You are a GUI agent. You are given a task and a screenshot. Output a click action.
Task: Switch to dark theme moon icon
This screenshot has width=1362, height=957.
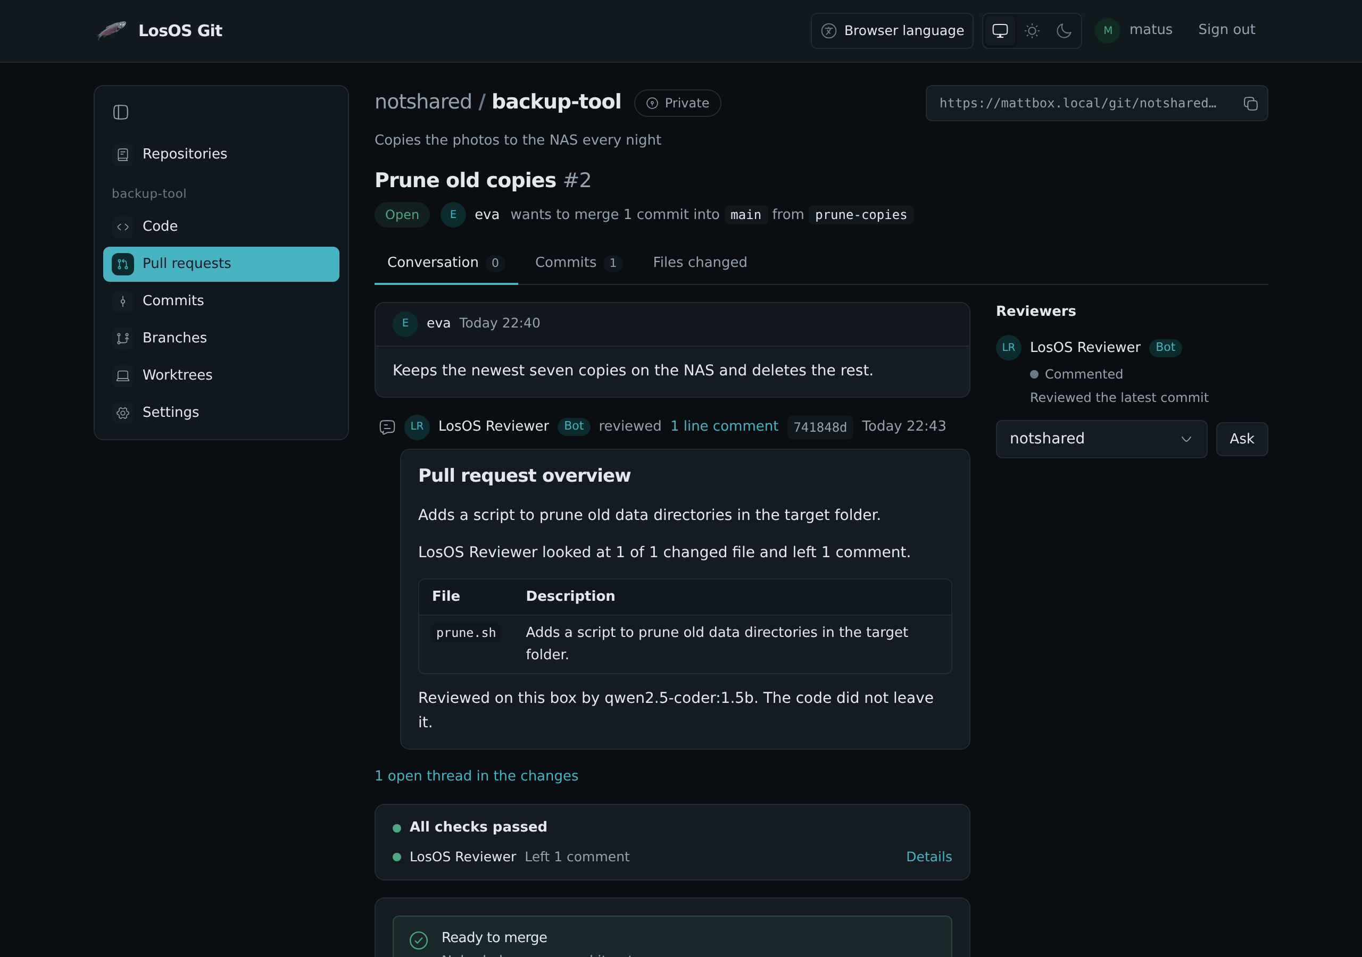(1064, 31)
